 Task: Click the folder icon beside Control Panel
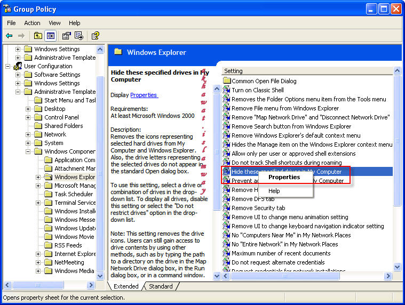pos(38,117)
